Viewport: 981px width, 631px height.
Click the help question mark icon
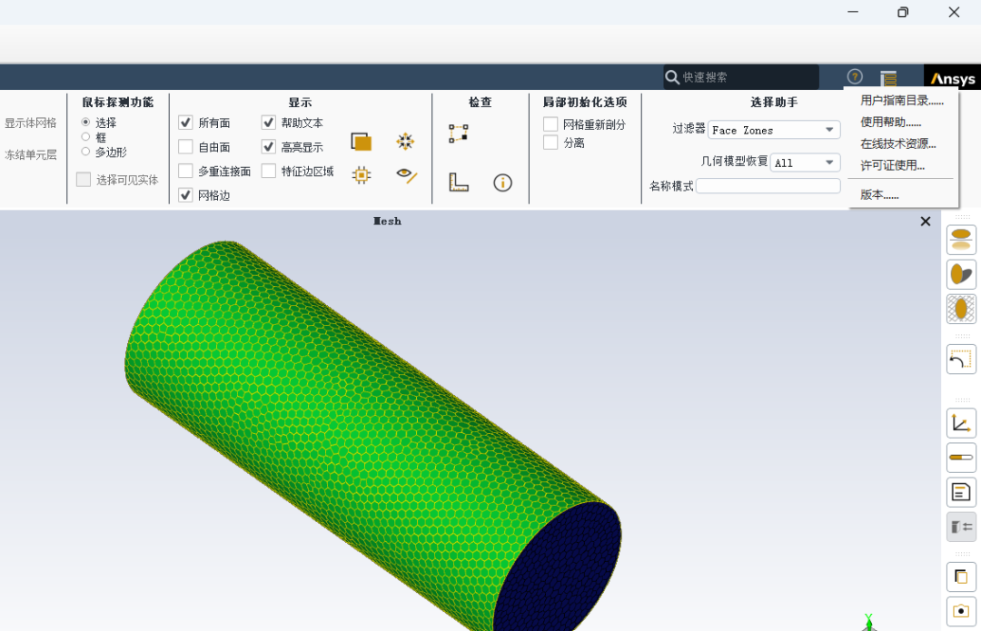tap(855, 76)
